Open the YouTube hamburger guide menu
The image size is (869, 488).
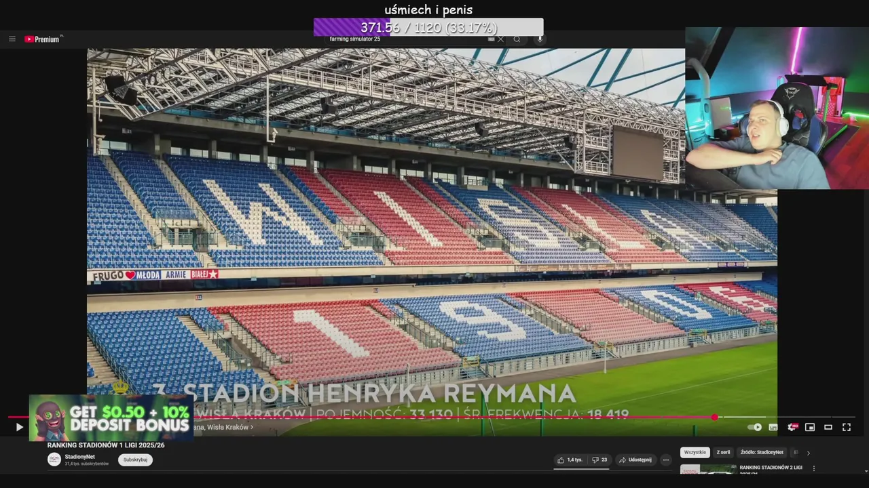click(x=12, y=39)
